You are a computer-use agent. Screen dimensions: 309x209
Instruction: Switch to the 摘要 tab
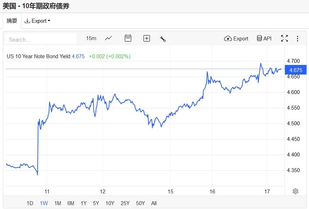pyautogui.click(x=12, y=21)
